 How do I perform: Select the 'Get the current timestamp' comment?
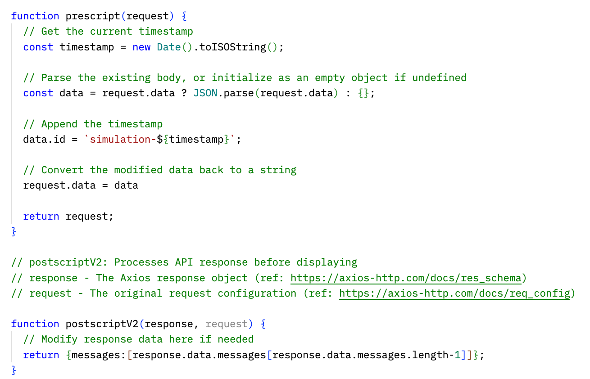[108, 32]
